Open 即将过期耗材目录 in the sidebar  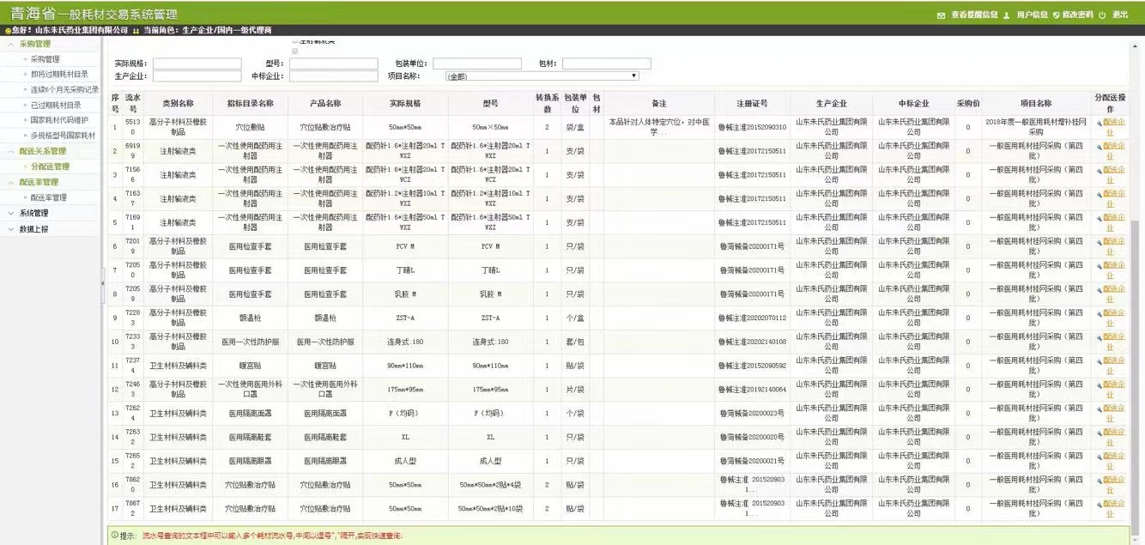[x=58, y=75]
